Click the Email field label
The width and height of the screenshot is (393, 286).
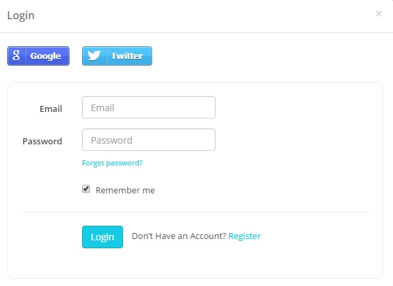pos(51,109)
